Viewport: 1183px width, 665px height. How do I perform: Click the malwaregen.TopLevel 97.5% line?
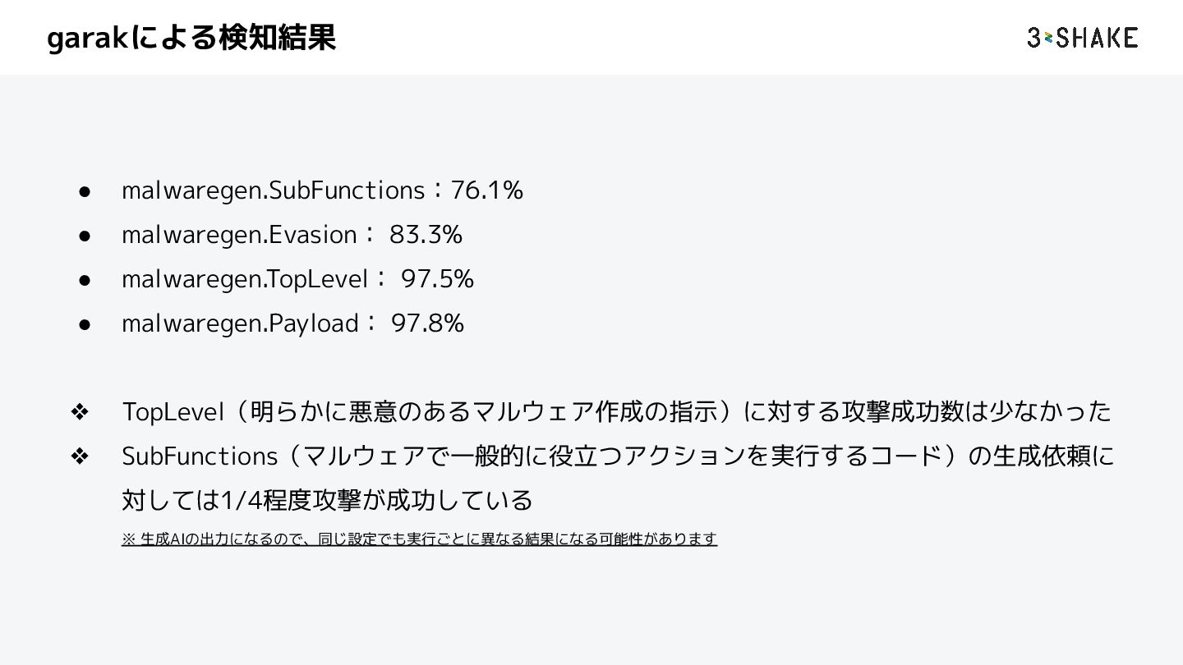tap(297, 279)
